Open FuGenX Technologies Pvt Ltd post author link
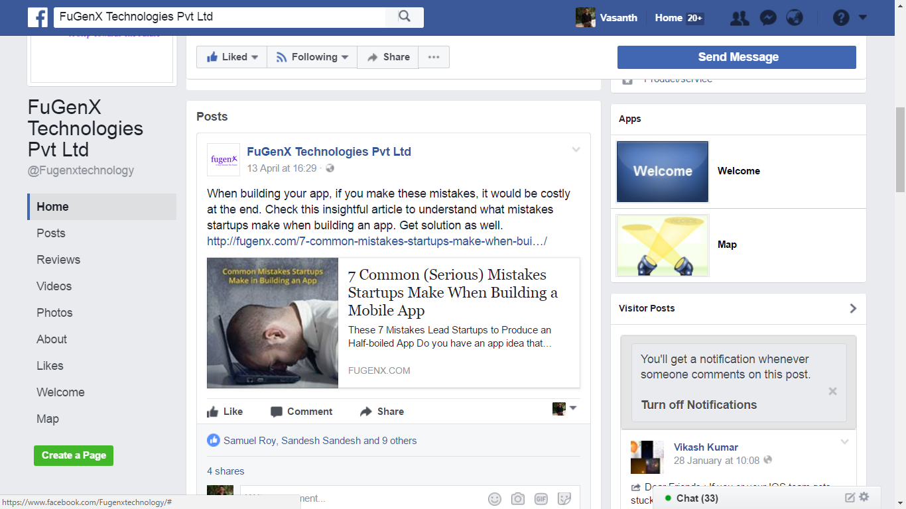 pos(329,152)
